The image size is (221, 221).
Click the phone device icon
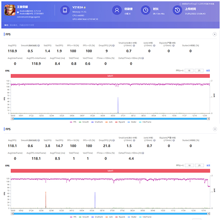click(64, 11)
